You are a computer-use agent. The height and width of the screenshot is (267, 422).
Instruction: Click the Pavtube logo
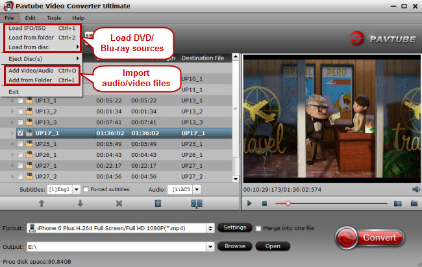[382, 38]
